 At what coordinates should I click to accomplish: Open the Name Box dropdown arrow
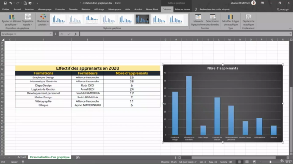tap(51, 34)
